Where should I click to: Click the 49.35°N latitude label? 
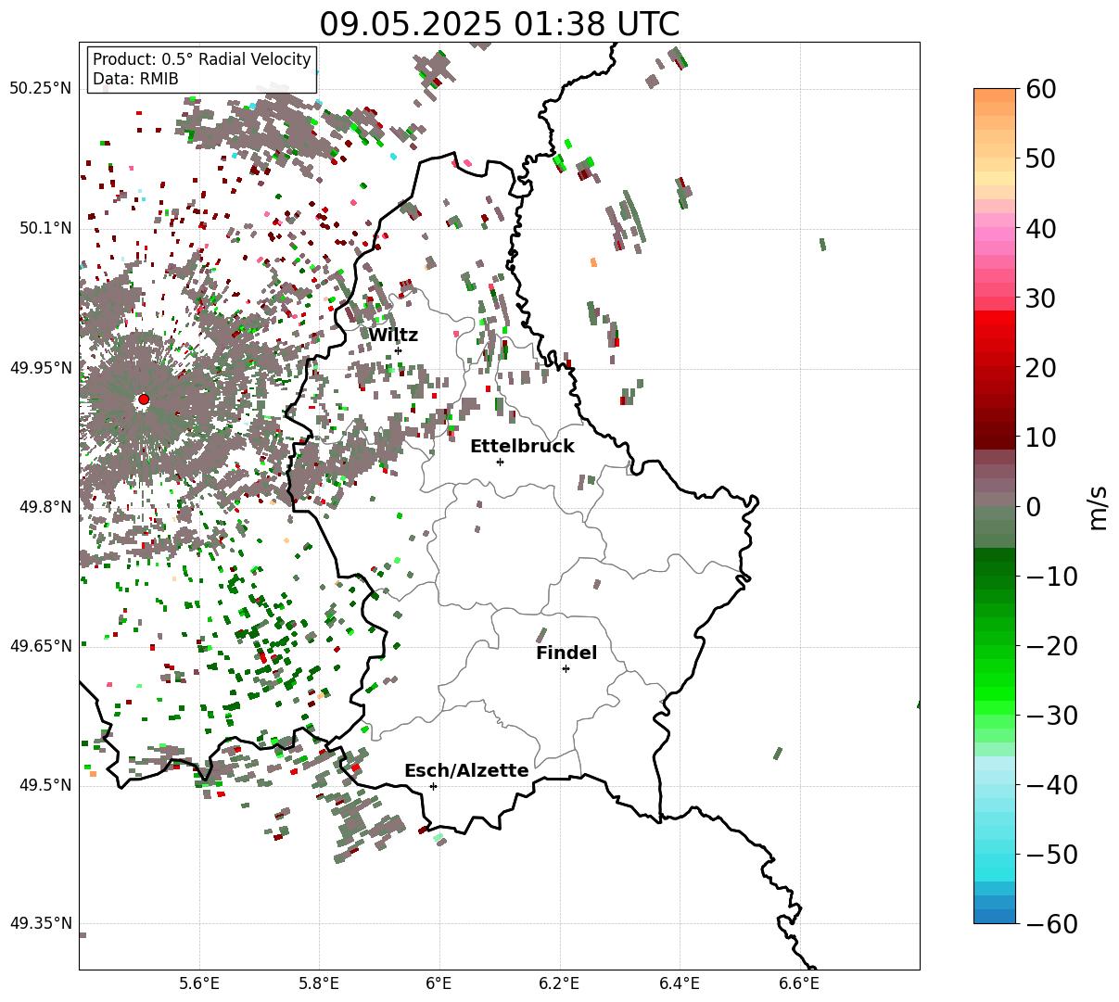pos(40,923)
